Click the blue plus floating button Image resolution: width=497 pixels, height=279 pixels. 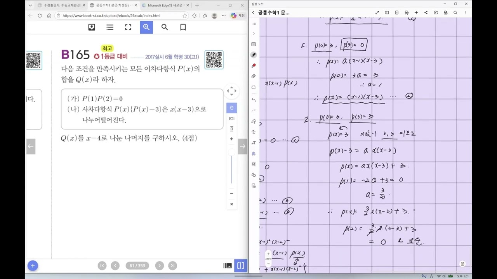pos(33,265)
